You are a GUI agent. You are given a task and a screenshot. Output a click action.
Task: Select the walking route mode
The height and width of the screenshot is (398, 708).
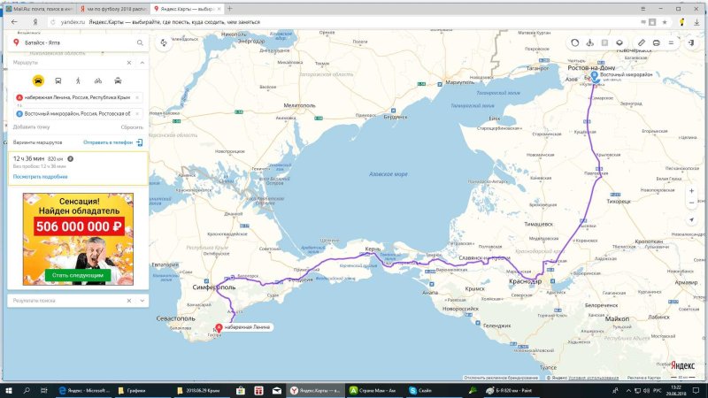click(78, 80)
